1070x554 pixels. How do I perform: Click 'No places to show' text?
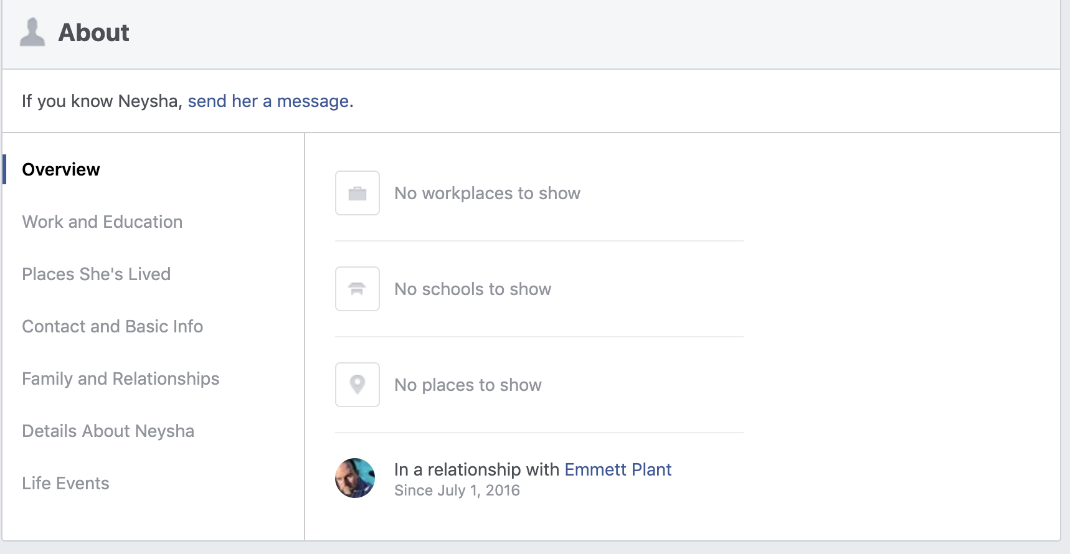pyautogui.click(x=468, y=385)
